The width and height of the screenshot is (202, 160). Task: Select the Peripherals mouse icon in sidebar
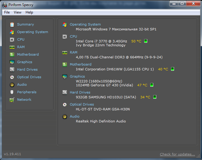(12, 92)
